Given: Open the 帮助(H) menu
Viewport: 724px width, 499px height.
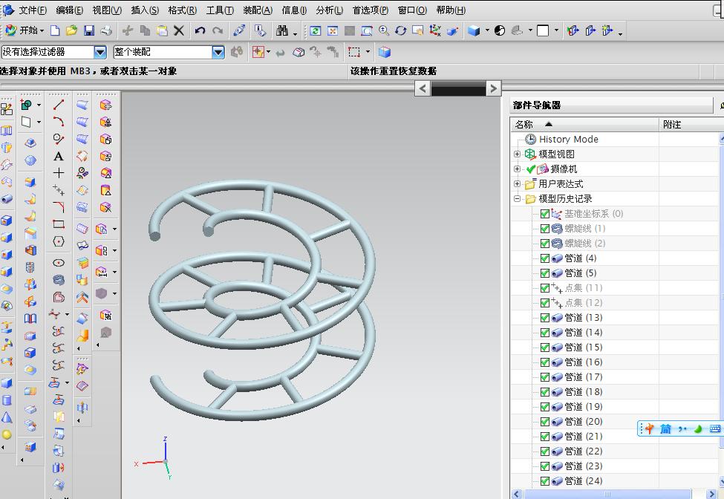Looking at the screenshot, I should pyautogui.click(x=451, y=10).
